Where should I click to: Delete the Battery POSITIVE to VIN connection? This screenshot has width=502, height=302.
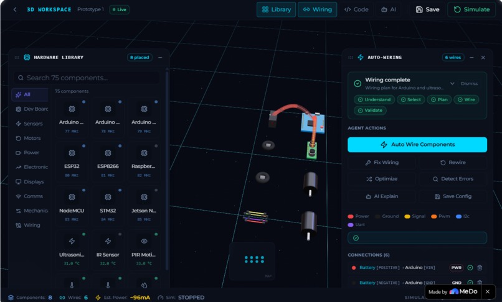pos(480,268)
